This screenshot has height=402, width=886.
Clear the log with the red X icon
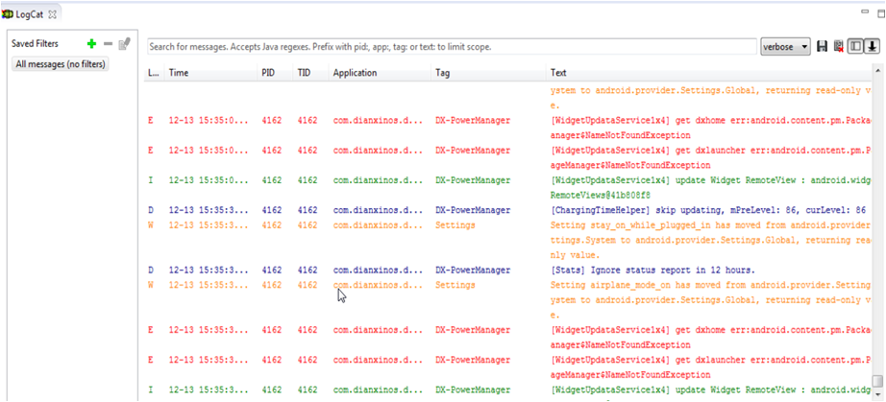coord(839,47)
